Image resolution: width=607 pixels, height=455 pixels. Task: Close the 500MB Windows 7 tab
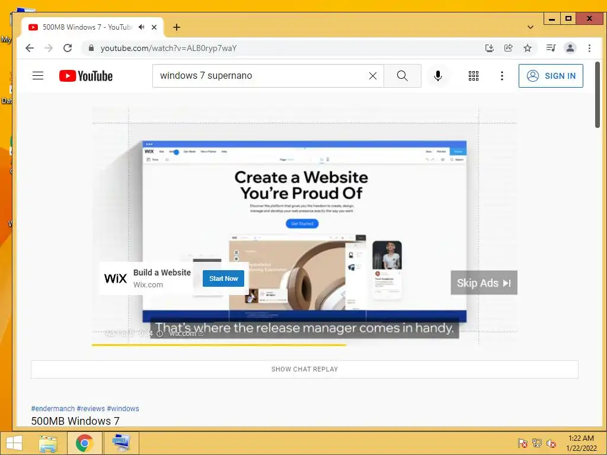coord(154,27)
